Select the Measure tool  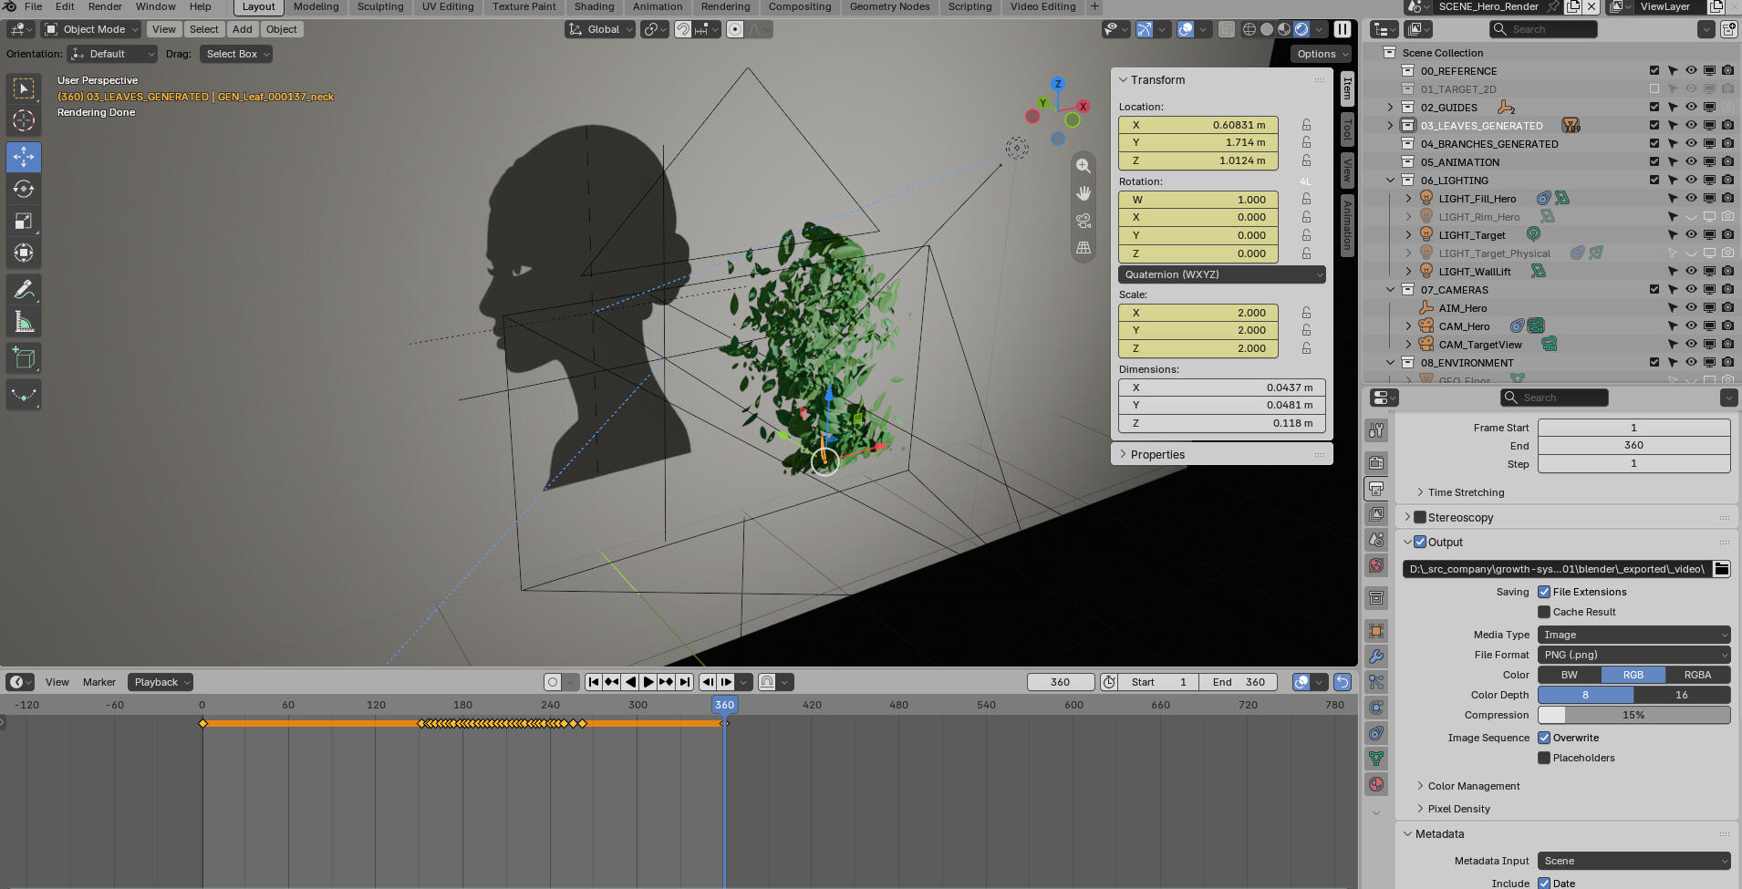click(24, 322)
